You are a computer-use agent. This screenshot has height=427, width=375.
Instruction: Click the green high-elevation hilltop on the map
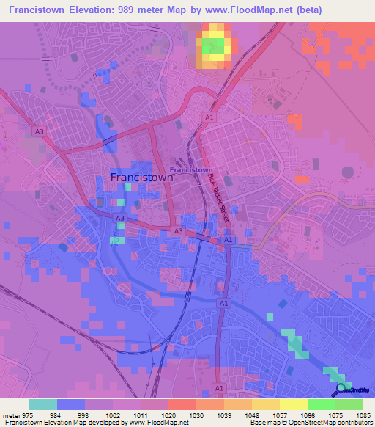[213, 45]
